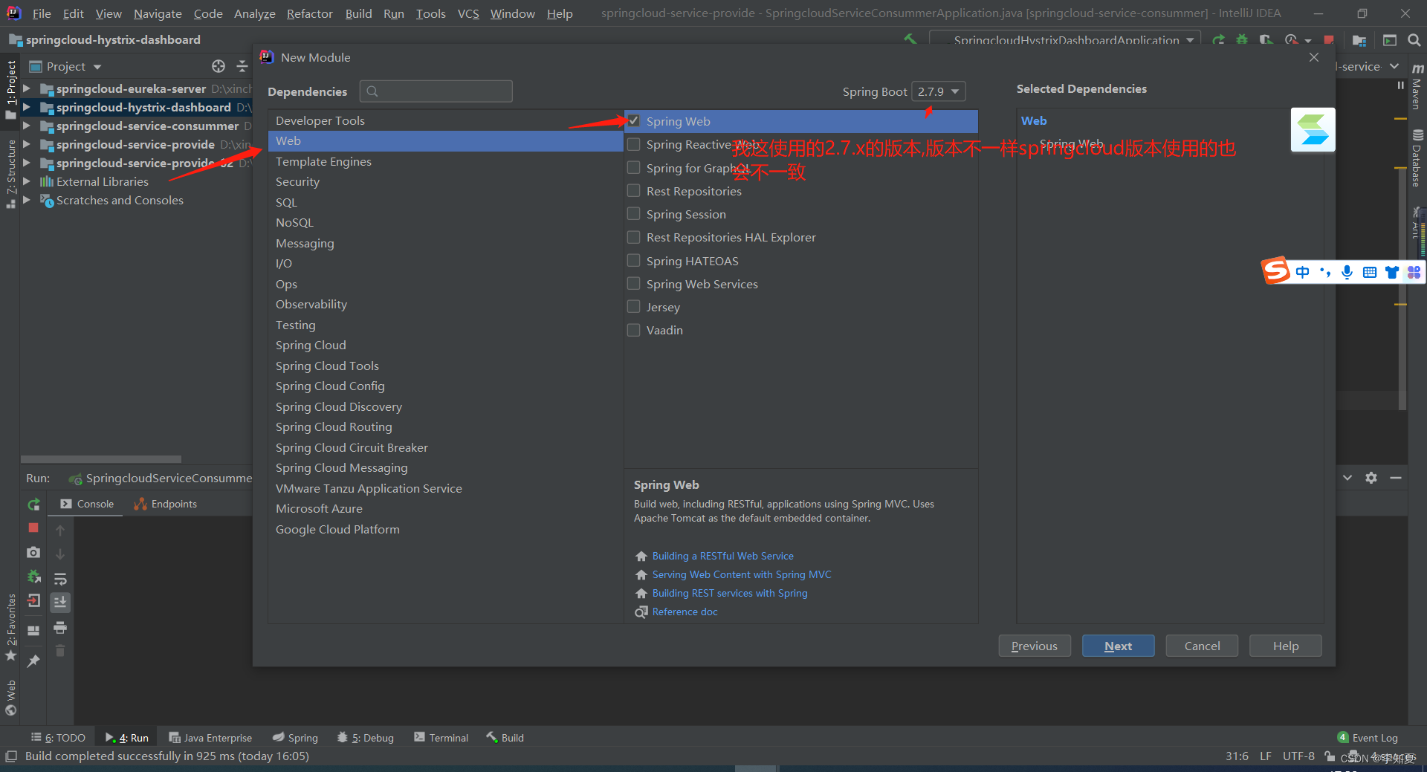
Task: Click the collapse all icon in Project panel
Action: pyautogui.click(x=242, y=66)
